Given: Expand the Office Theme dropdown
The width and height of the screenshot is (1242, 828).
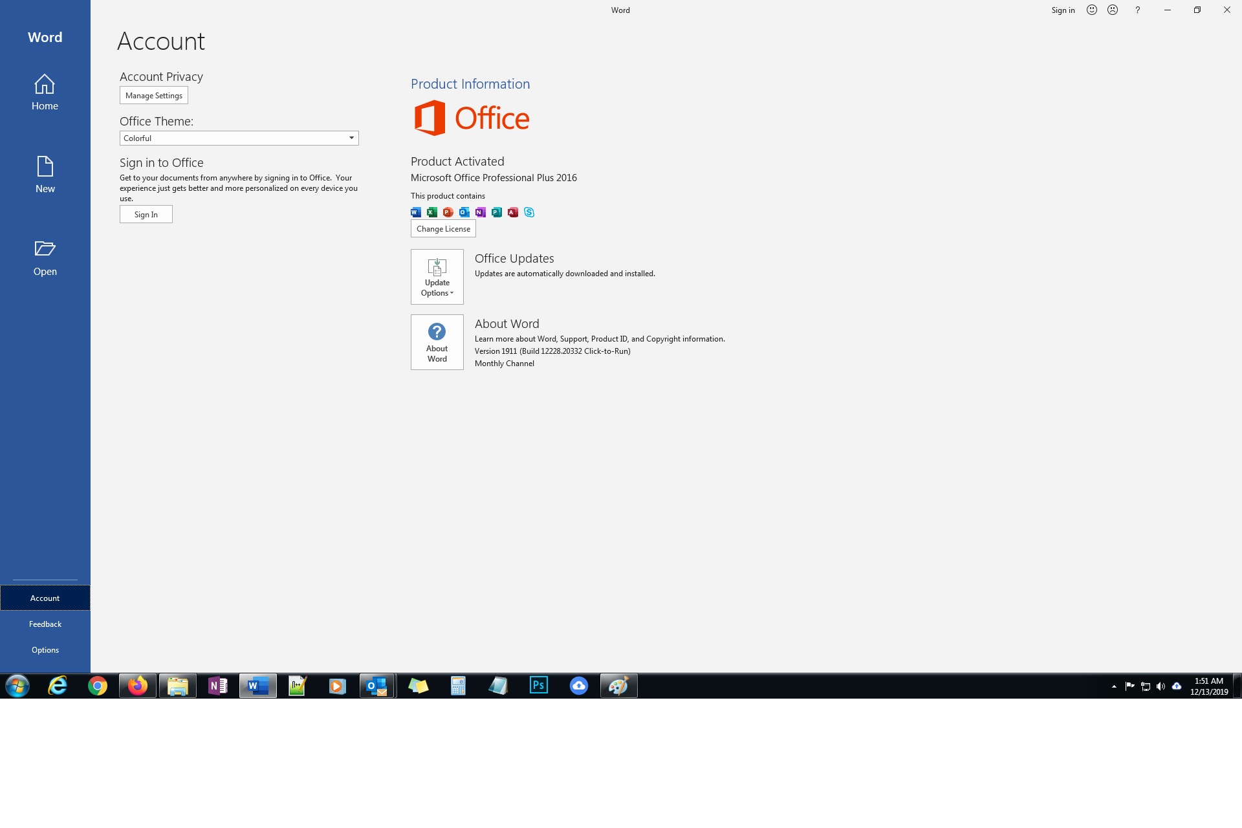Looking at the screenshot, I should coord(351,138).
